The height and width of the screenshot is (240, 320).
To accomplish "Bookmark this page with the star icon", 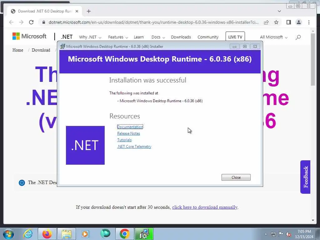I will coord(276,22).
